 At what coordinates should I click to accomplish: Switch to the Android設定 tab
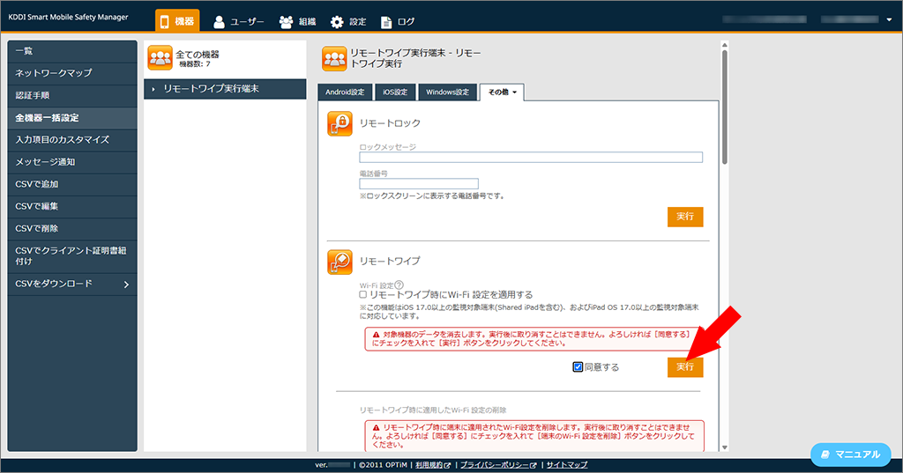[x=345, y=92]
